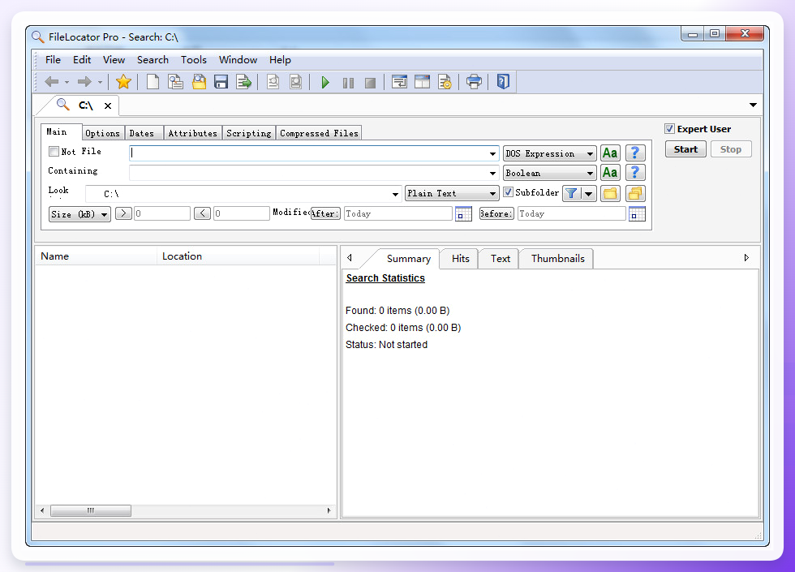Toggle word wrap window icon in toolbar
795x572 pixels.
click(x=399, y=82)
